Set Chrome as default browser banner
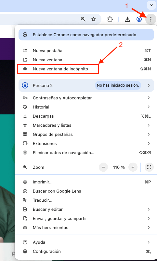 point(86,35)
